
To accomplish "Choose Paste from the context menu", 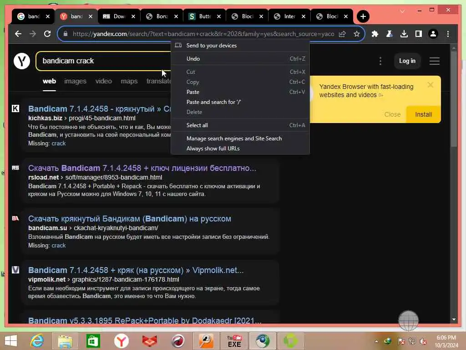I will click(240, 92).
